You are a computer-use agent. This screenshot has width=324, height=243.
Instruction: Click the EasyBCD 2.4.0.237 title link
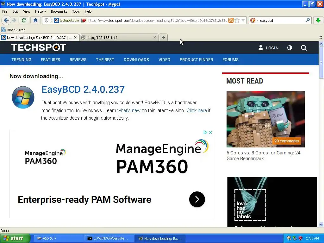point(83,90)
